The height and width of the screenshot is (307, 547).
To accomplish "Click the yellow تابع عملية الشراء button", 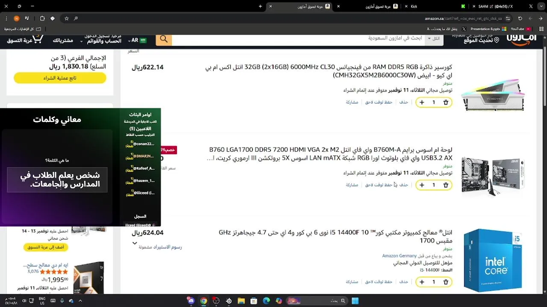I will 60,78.
